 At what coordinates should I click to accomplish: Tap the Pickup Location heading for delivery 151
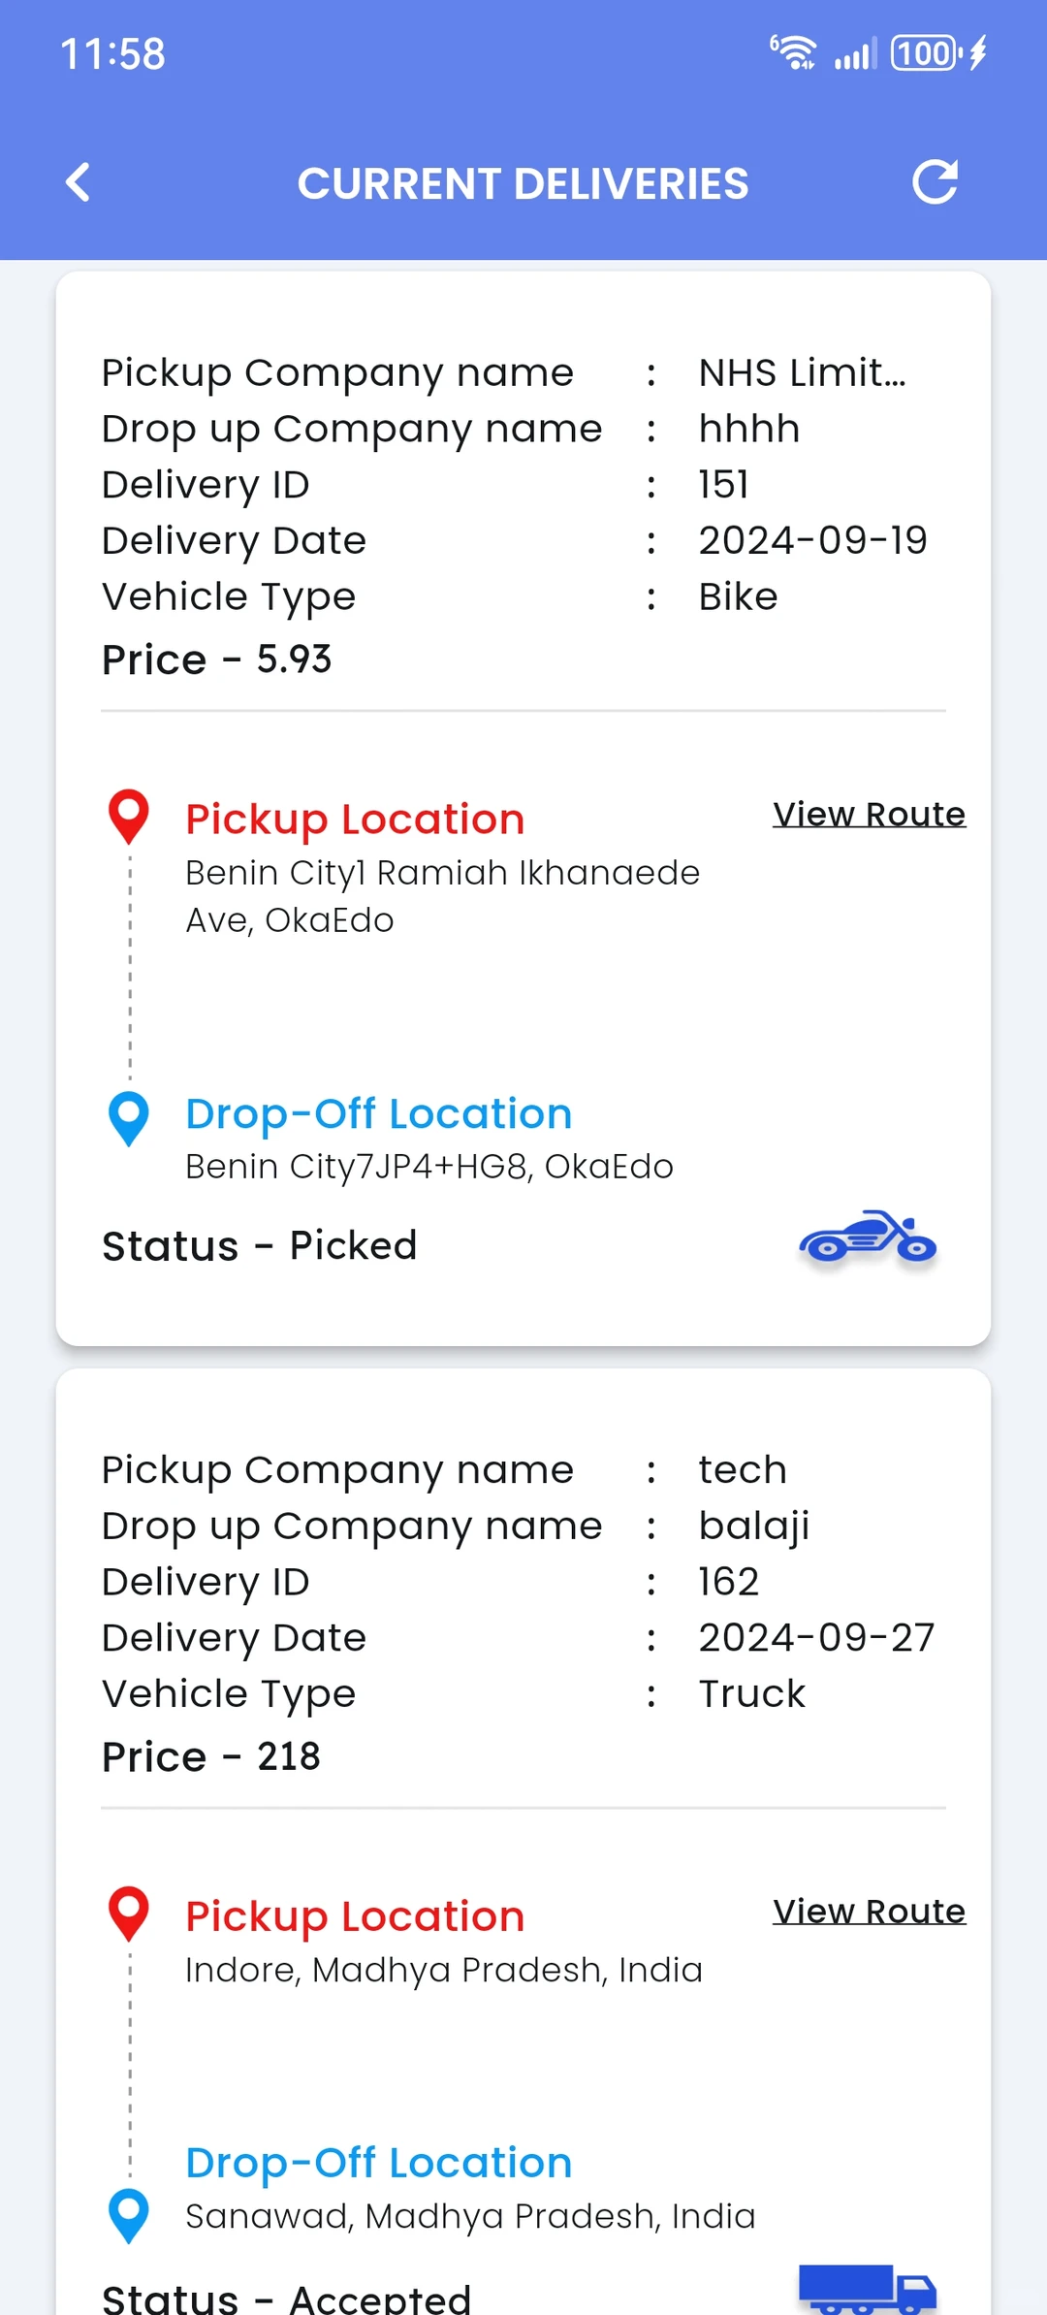(x=355, y=820)
